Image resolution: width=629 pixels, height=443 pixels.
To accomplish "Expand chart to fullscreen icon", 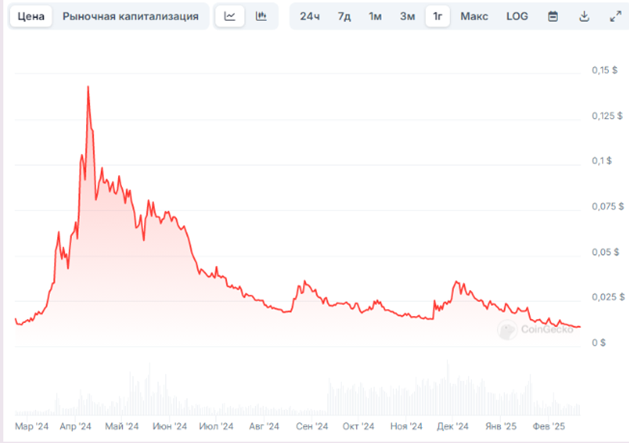I will click(x=615, y=17).
